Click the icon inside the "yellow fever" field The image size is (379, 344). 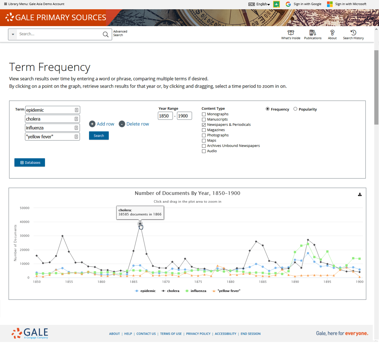pos(76,137)
